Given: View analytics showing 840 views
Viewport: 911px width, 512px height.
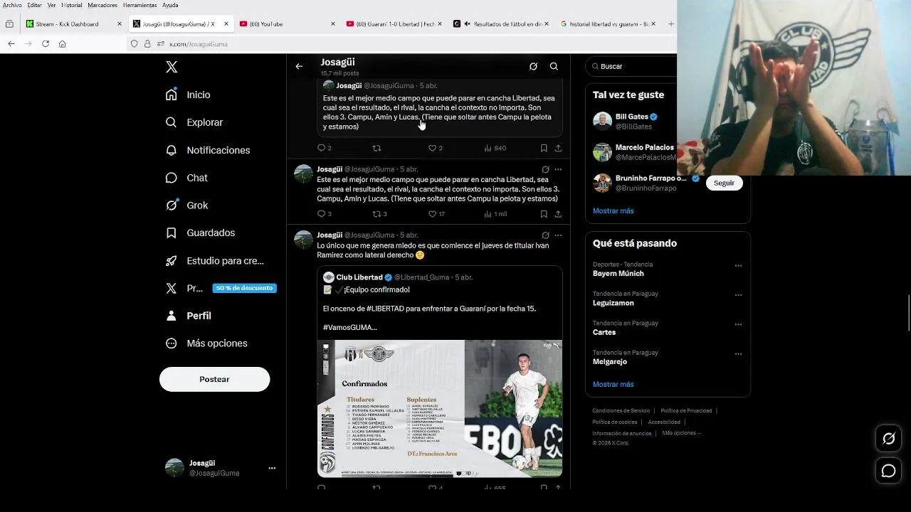Looking at the screenshot, I should (495, 148).
